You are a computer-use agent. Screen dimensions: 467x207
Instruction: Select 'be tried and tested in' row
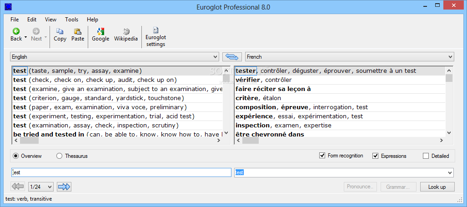pyautogui.click(x=118, y=134)
